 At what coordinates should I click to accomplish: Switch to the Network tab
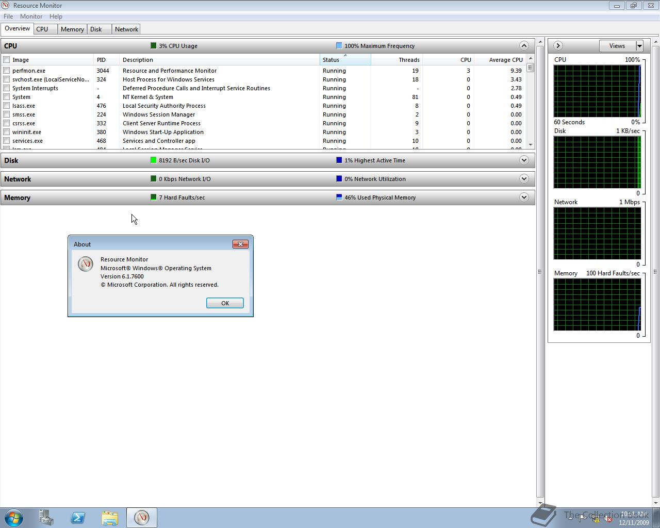[126, 29]
